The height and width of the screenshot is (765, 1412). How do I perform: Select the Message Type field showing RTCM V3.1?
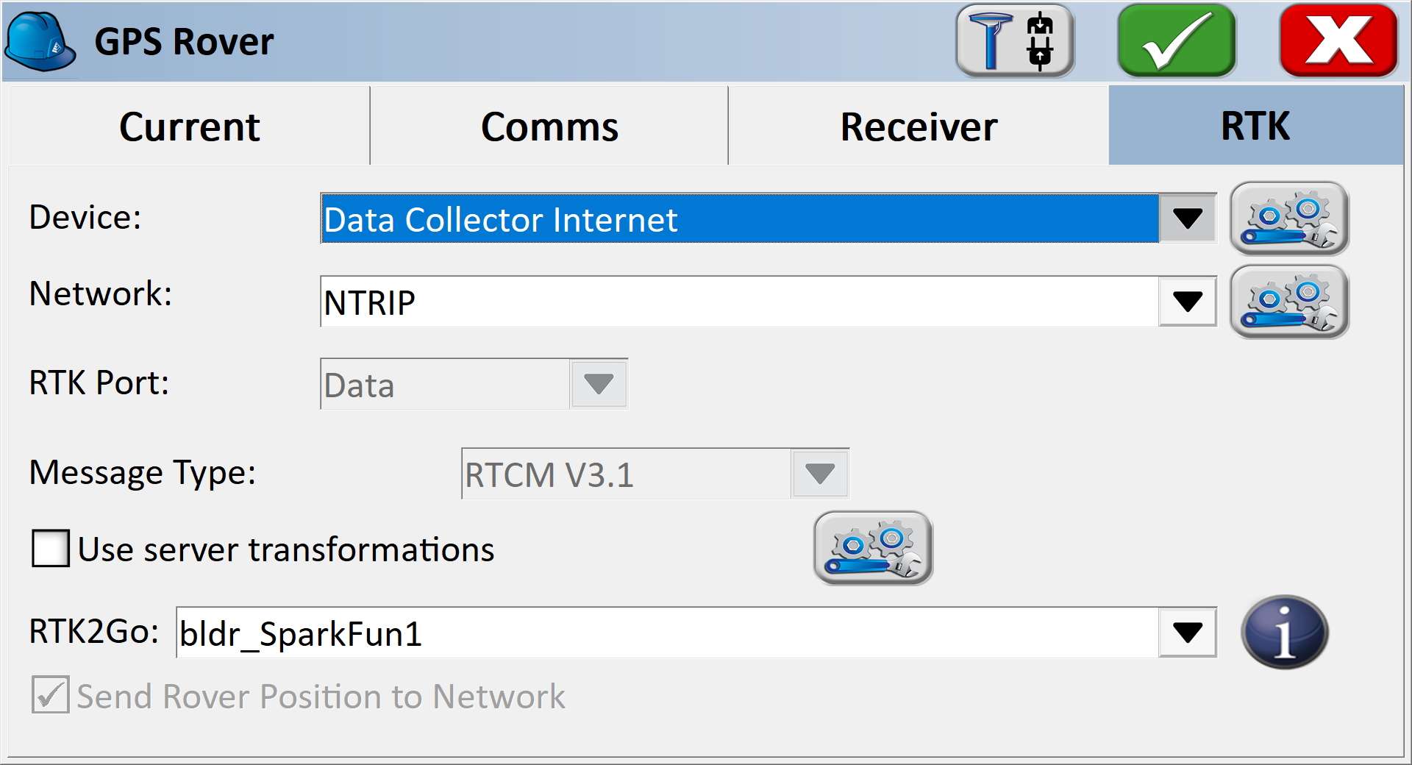pos(625,474)
